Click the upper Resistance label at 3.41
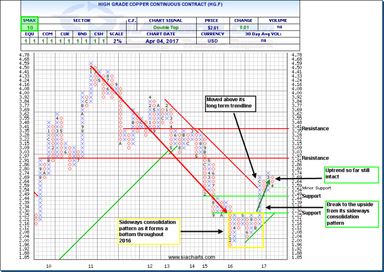The width and height of the screenshot is (384, 272). tap(316, 128)
